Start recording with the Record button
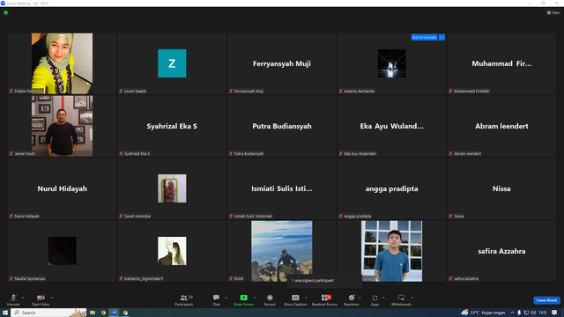The image size is (564, 317). click(x=270, y=299)
